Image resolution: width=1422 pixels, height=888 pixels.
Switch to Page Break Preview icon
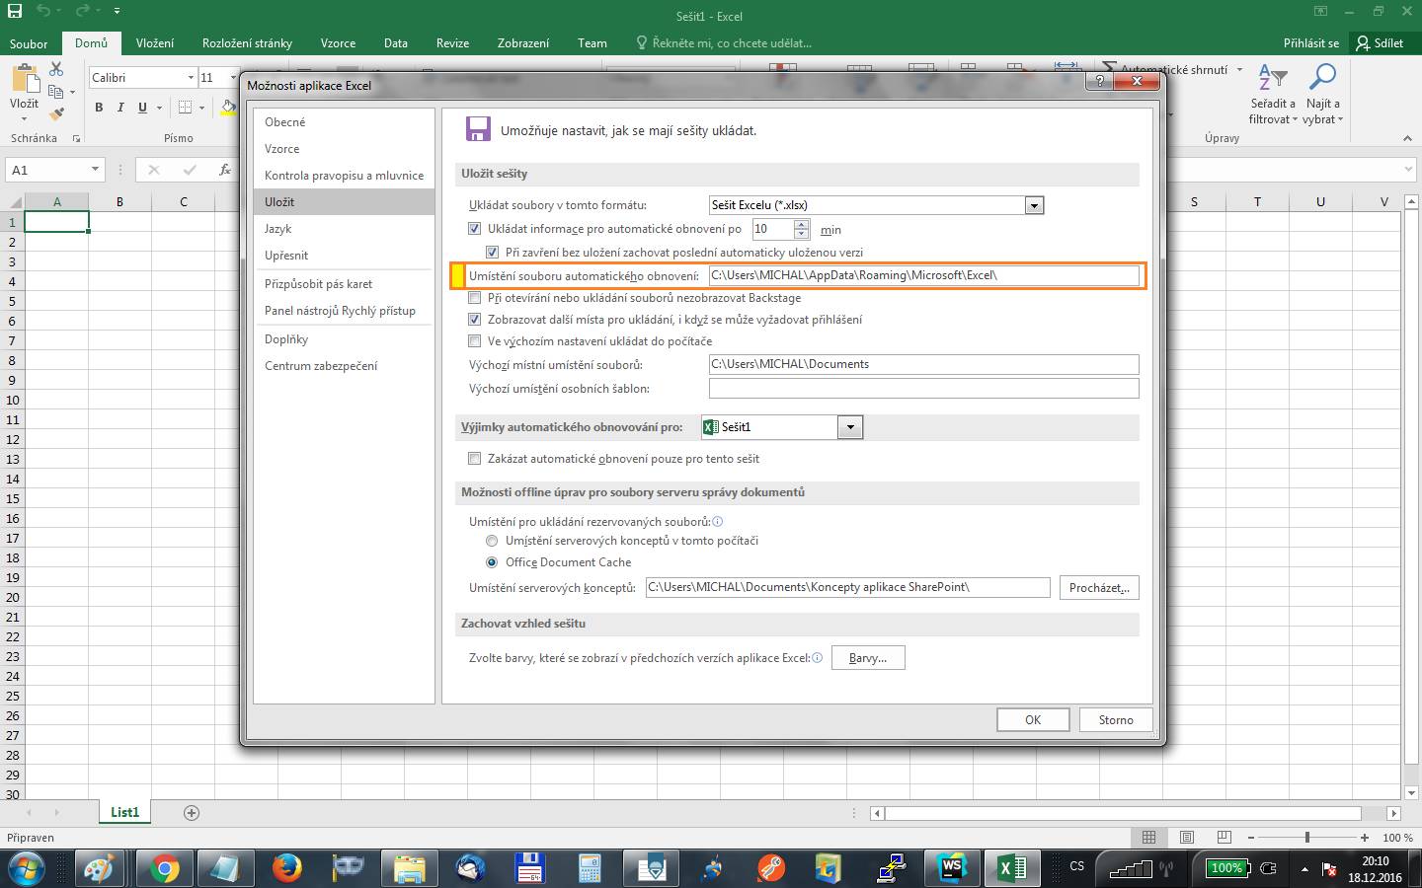[1224, 838]
